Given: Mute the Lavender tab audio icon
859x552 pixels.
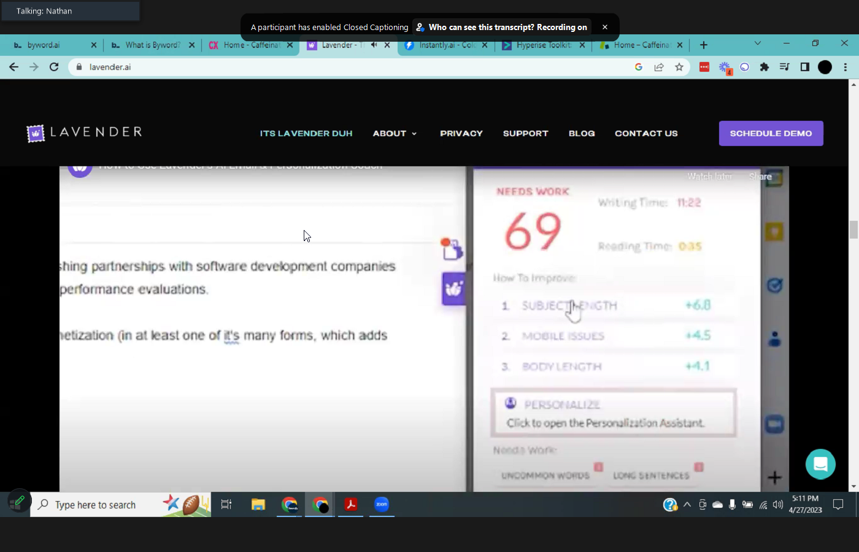Looking at the screenshot, I should (374, 45).
